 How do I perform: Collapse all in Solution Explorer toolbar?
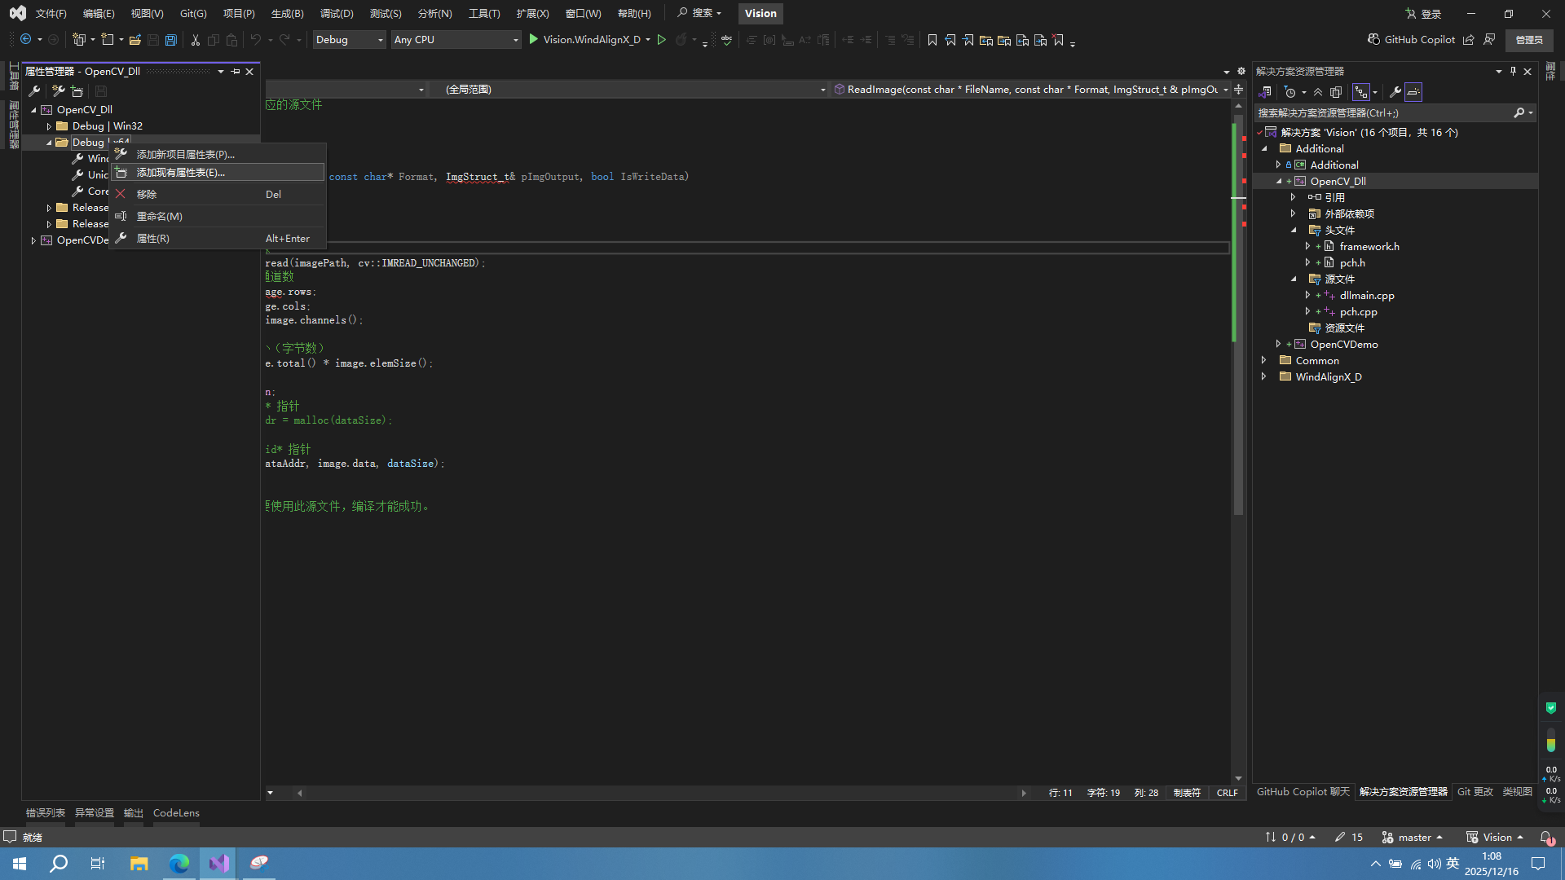(1318, 92)
